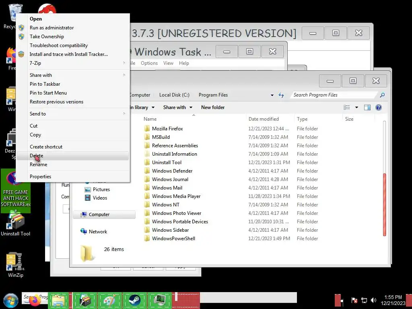Select Windows Mail folder icon
This screenshot has width=412, height=309.
click(x=147, y=187)
